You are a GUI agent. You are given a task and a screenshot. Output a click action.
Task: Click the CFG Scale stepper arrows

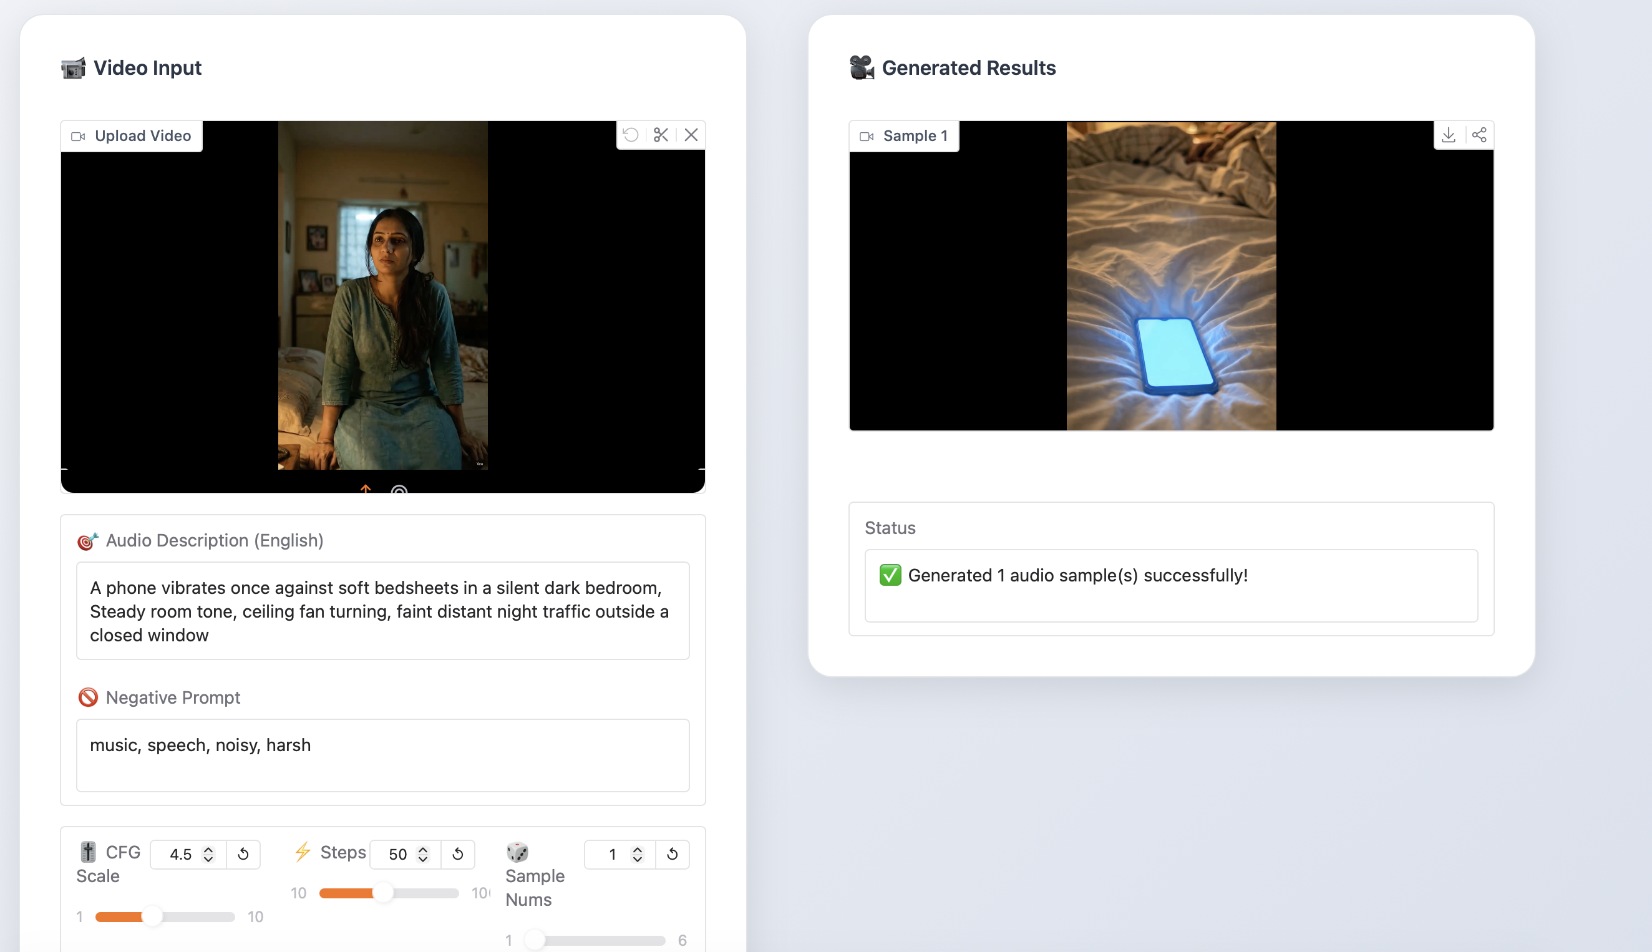[x=208, y=855]
